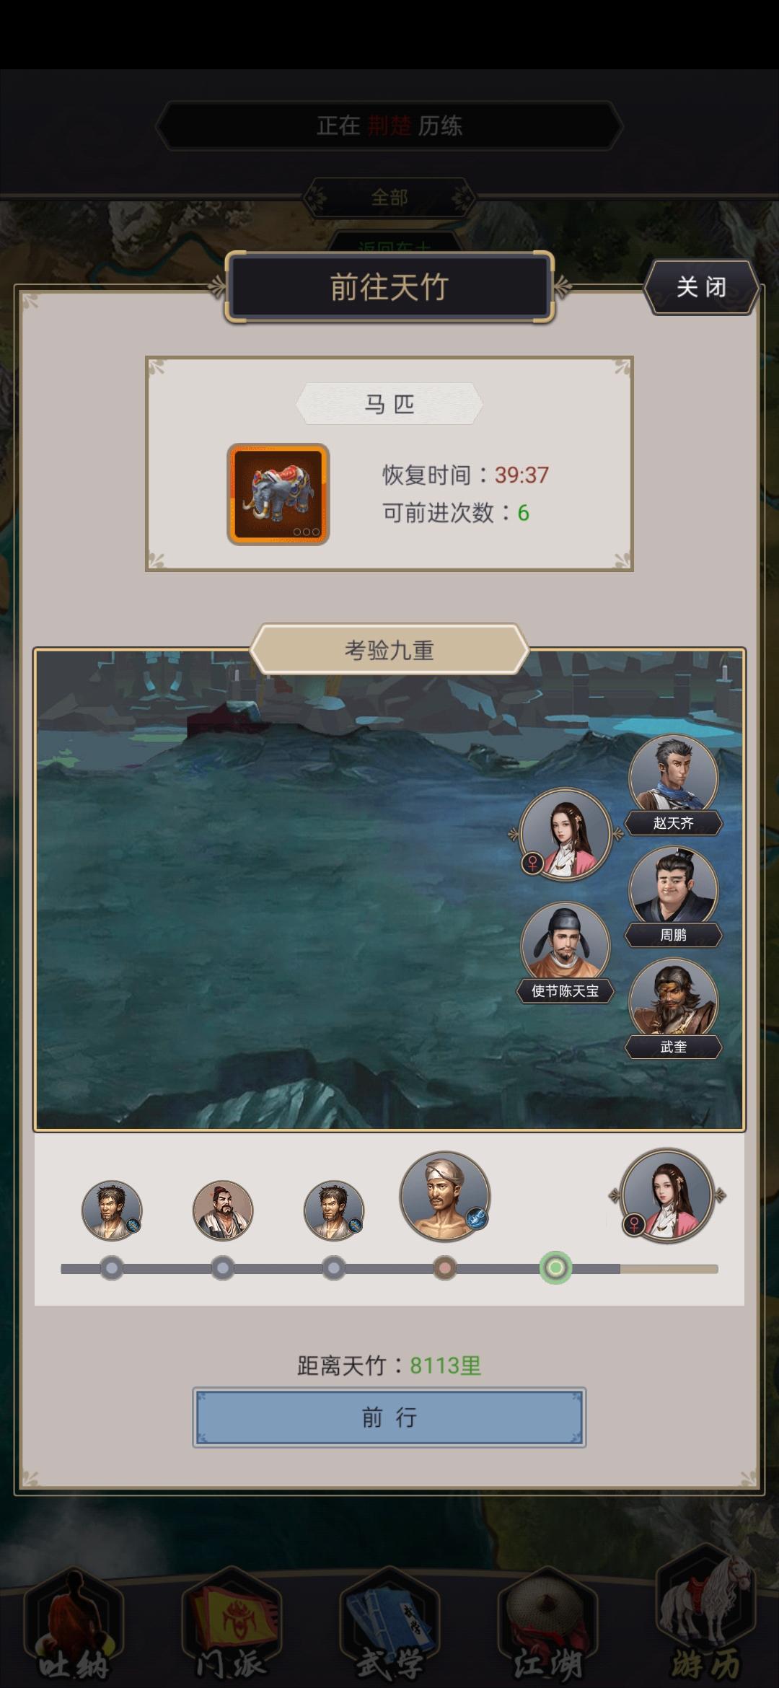Tap the lady portrait in the battle scene
The height and width of the screenshot is (1688, 779).
pos(565,835)
